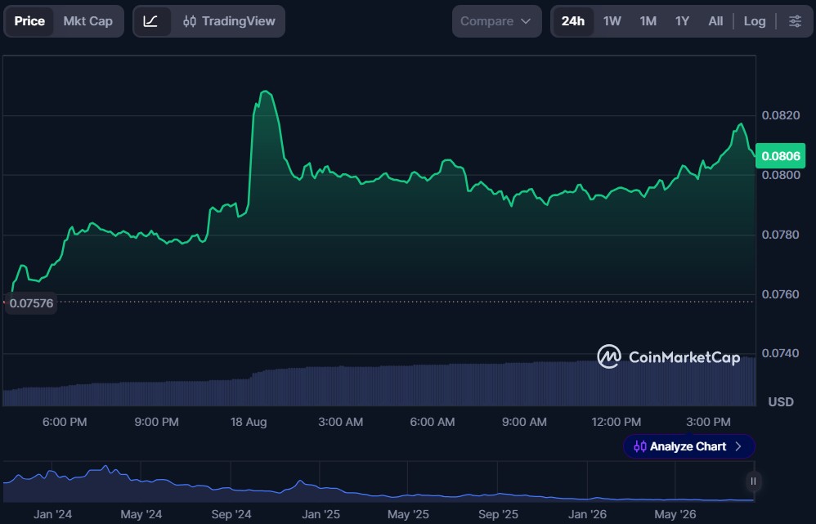Select the 1W time range
The image size is (816, 524).
(612, 21)
